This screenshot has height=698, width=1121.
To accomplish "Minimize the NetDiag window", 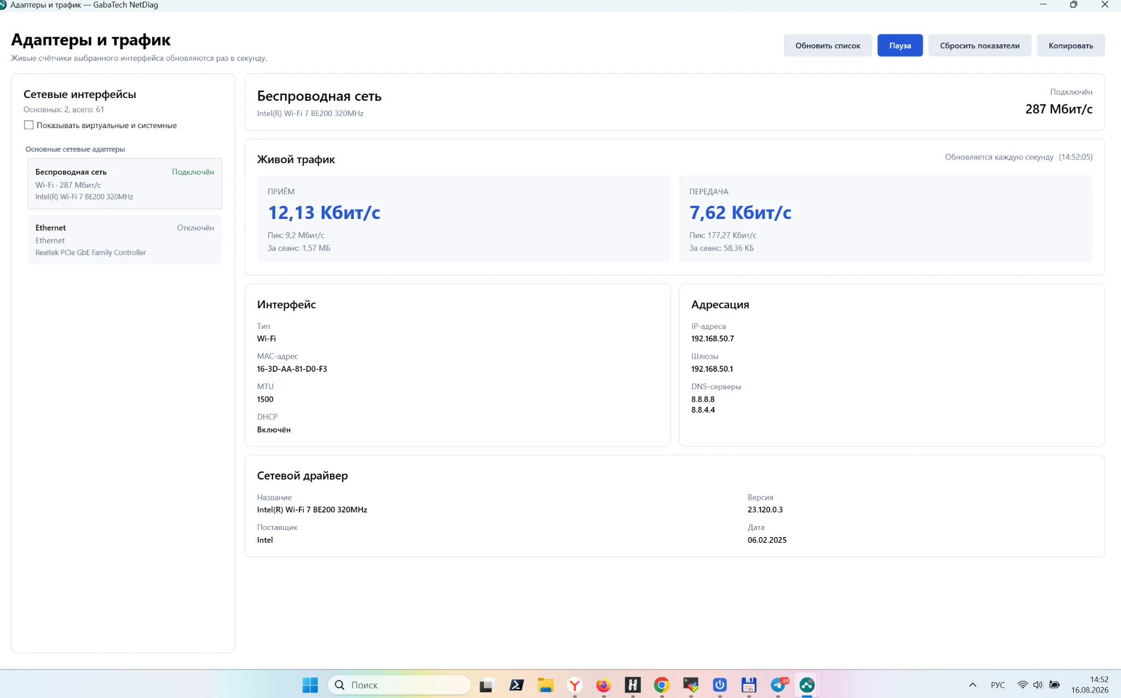I will (x=1043, y=5).
